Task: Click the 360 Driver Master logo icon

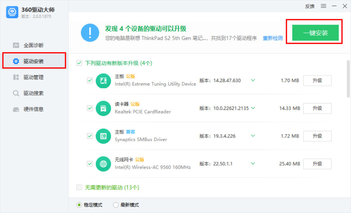Action: [13, 12]
